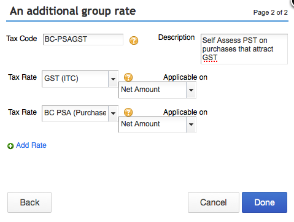294x222 pixels.
Task: Click the Page 2 of 2 indicator
Action: click(270, 12)
